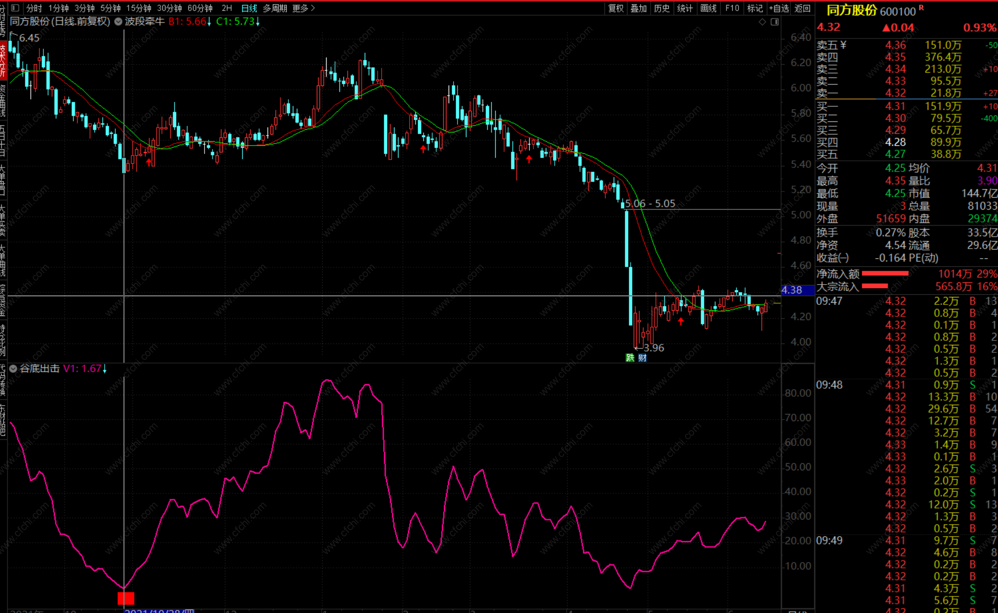Click the ¥ symbol beside 卖五
Image resolution: width=998 pixels, height=613 pixels.
843,45
